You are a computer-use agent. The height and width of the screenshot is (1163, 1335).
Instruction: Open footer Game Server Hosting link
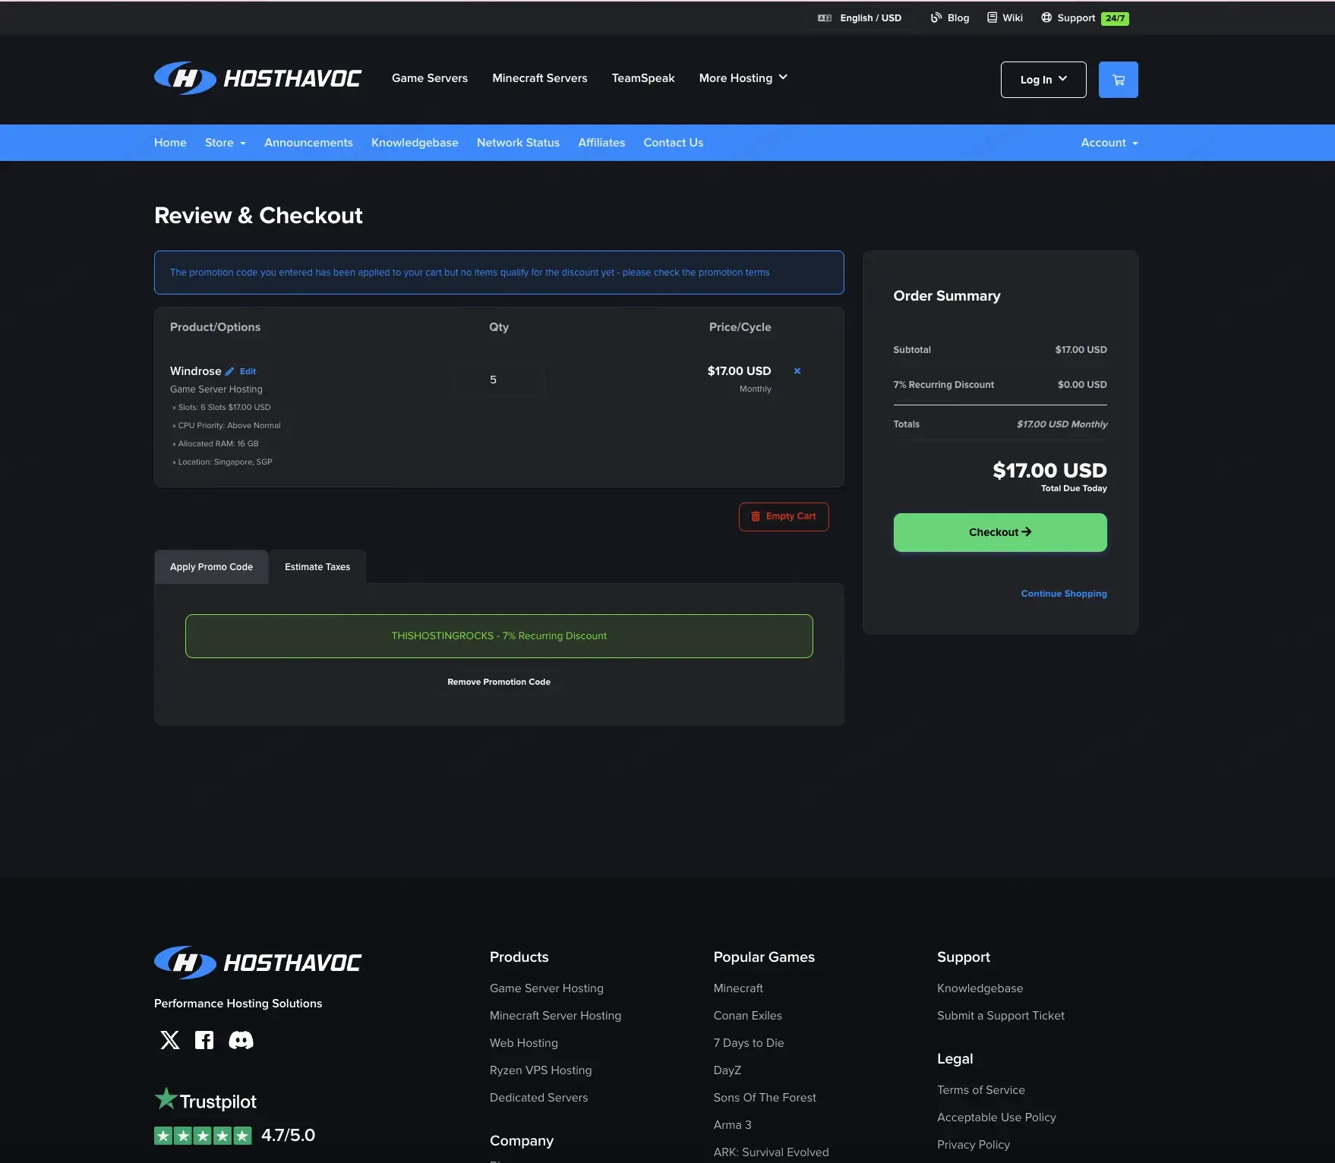pyautogui.click(x=547, y=988)
